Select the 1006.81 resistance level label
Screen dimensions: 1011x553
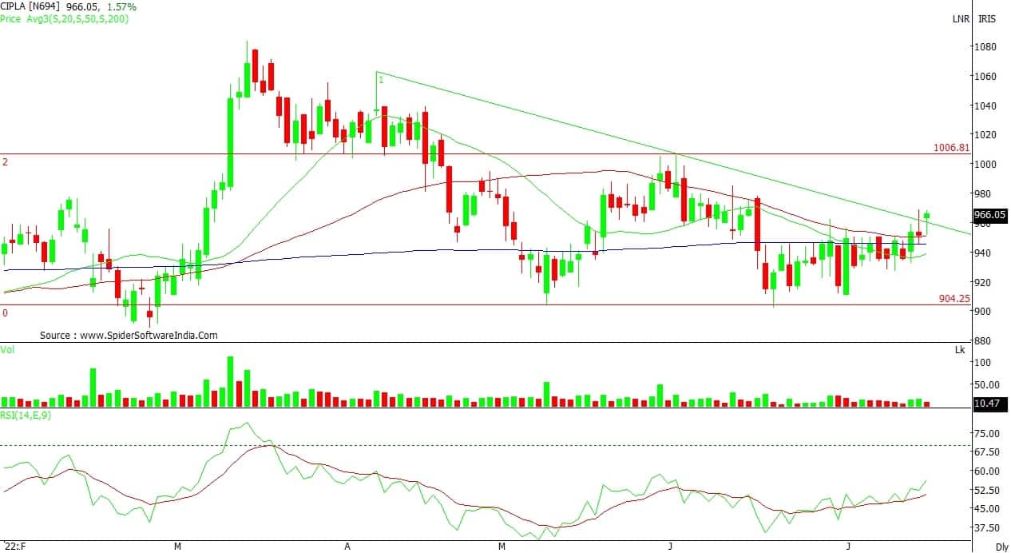pyautogui.click(x=953, y=148)
